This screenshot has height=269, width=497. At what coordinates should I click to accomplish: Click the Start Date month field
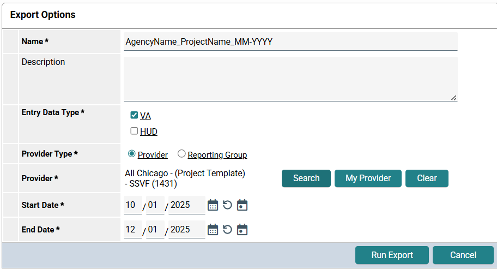coord(133,205)
